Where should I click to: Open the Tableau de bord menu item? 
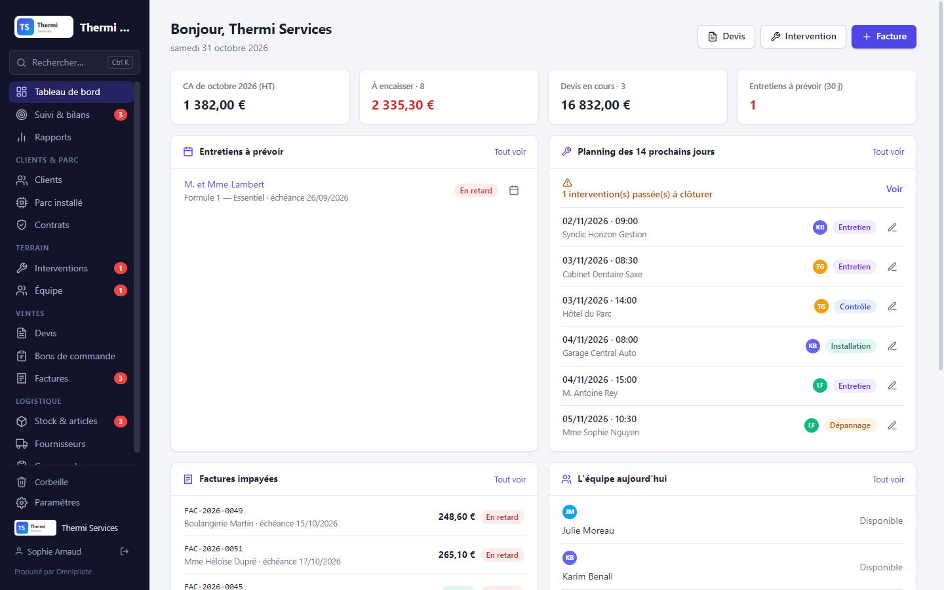(x=71, y=92)
